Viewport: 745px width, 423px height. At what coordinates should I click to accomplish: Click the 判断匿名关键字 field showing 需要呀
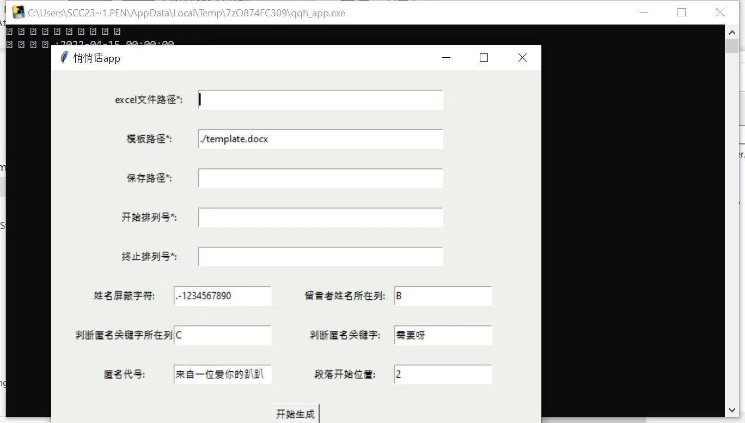coord(443,335)
